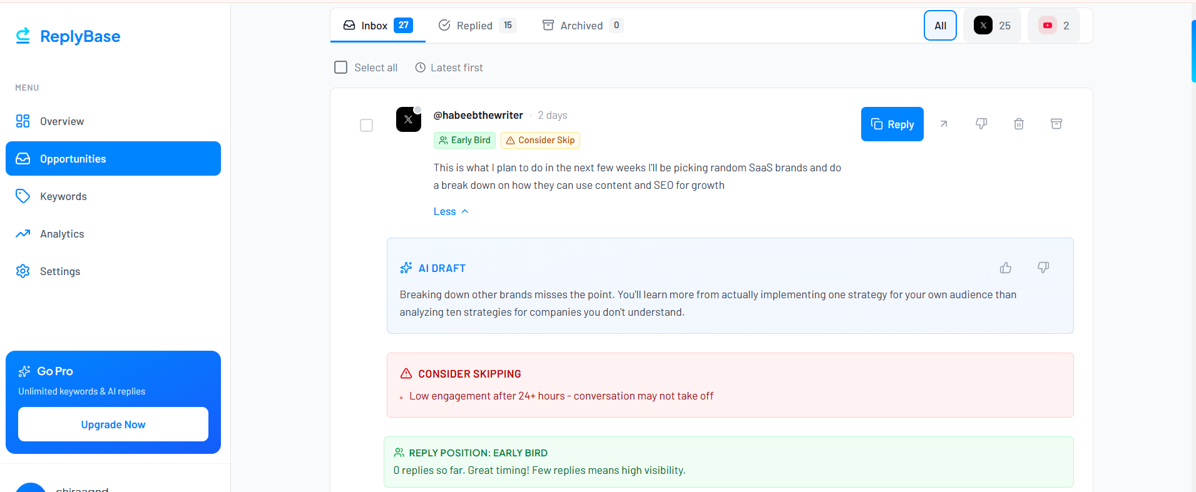Collapse post with Less link
This screenshot has height=492, width=1196.
pos(451,211)
